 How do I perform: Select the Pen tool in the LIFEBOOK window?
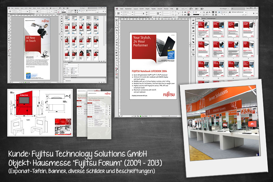coord(117,38)
